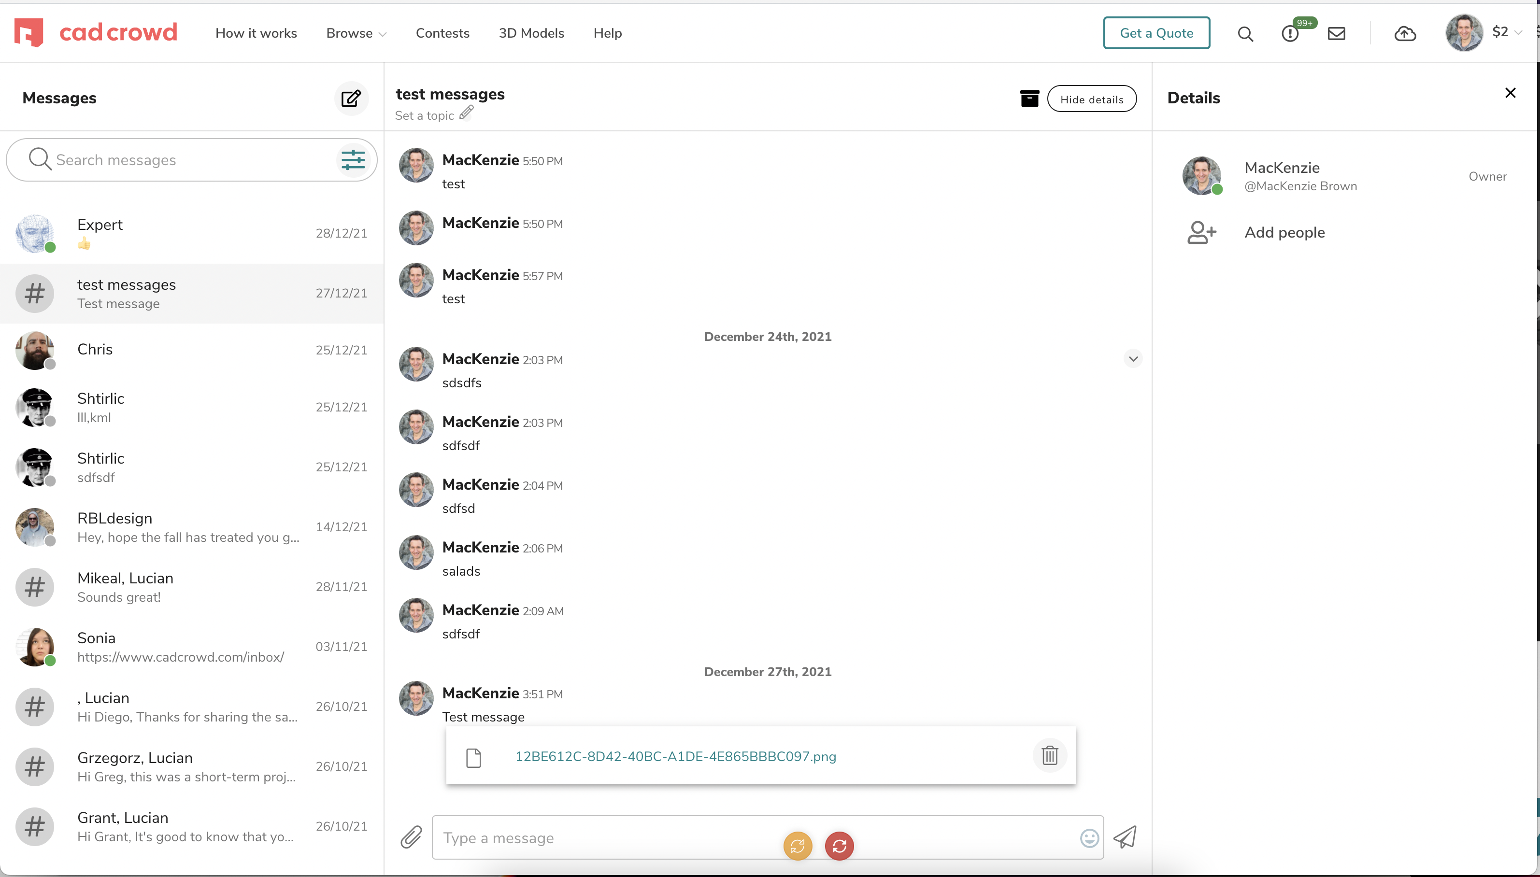Screen dimensions: 1540x877
Task: Click the Get a Quote button
Action: click(x=1156, y=33)
